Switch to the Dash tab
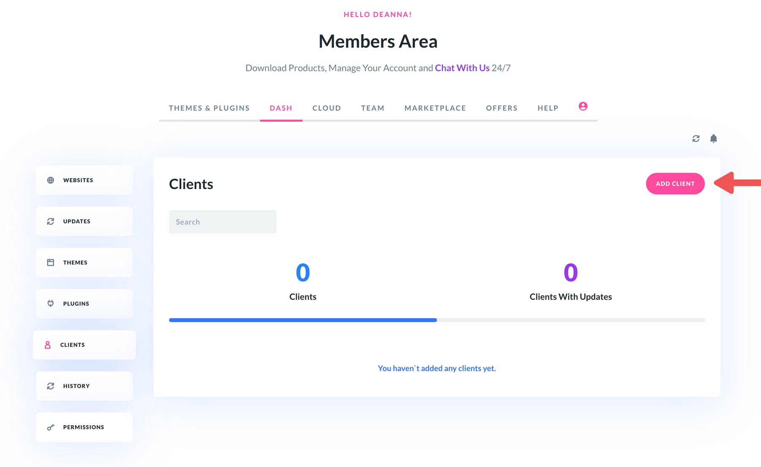761x467 pixels. [281, 108]
